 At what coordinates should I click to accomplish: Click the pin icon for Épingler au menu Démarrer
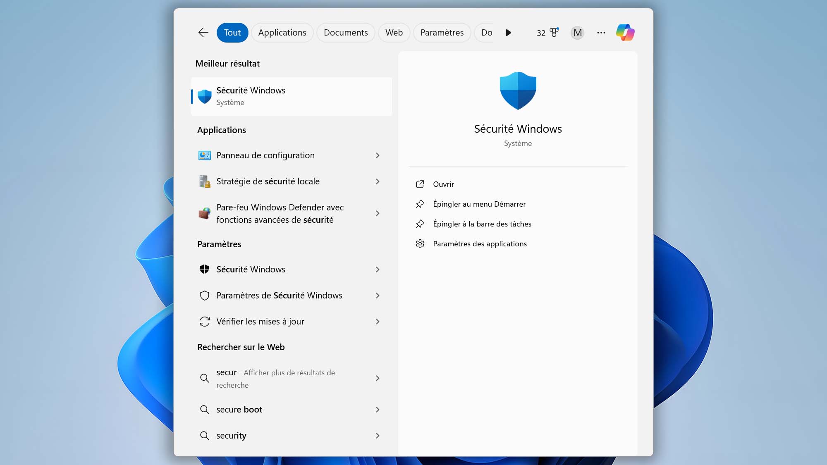pyautogui.click(x=420, y=204)
